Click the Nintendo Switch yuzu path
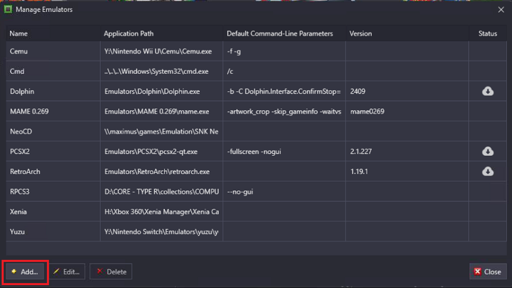This screenshot has height=288, width=512. click(x=161, y=231)
